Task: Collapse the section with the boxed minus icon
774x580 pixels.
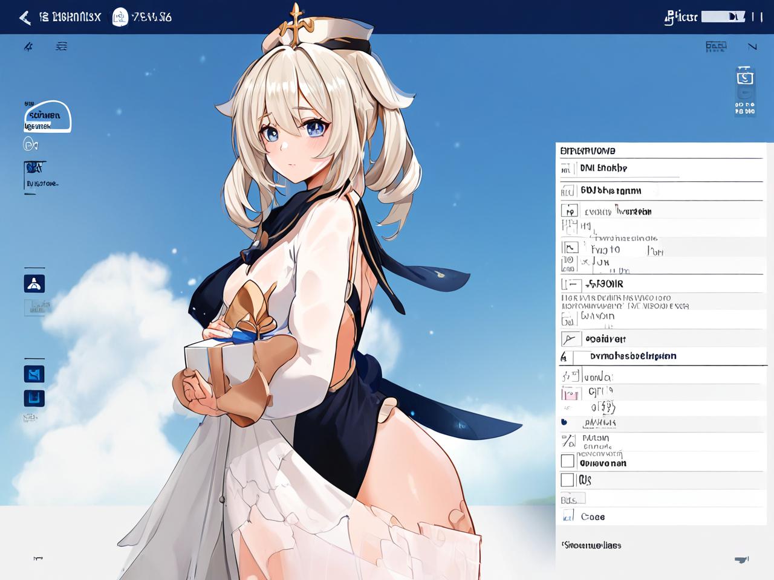Action: [571, 284]
